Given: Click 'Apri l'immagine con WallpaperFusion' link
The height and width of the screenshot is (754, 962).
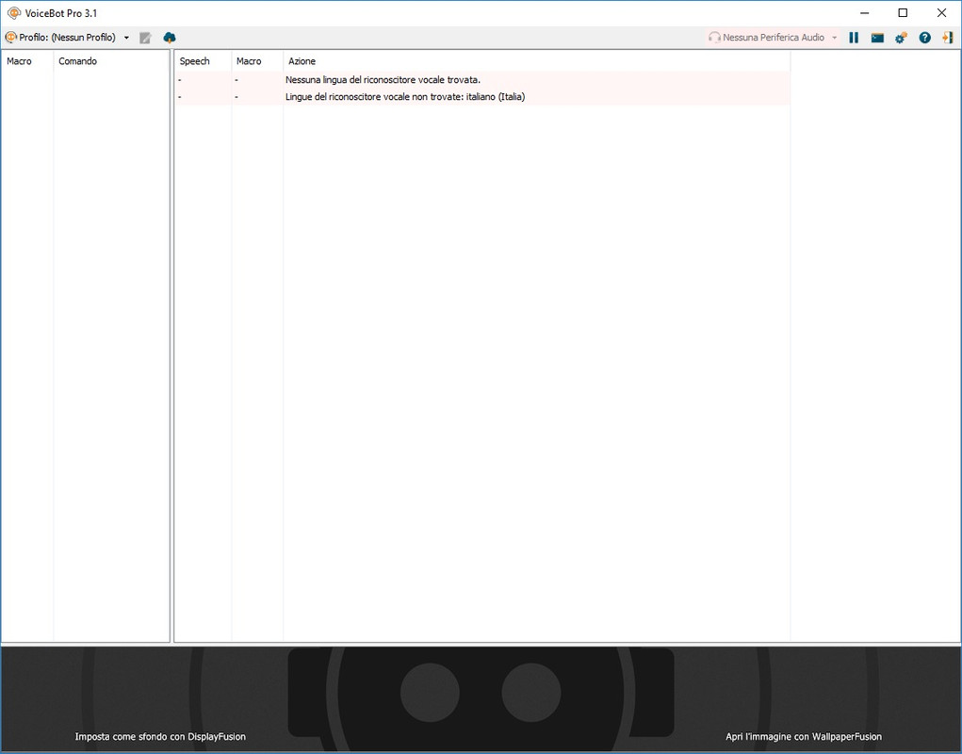Looking at the screenshot, I should pos(804,736).
